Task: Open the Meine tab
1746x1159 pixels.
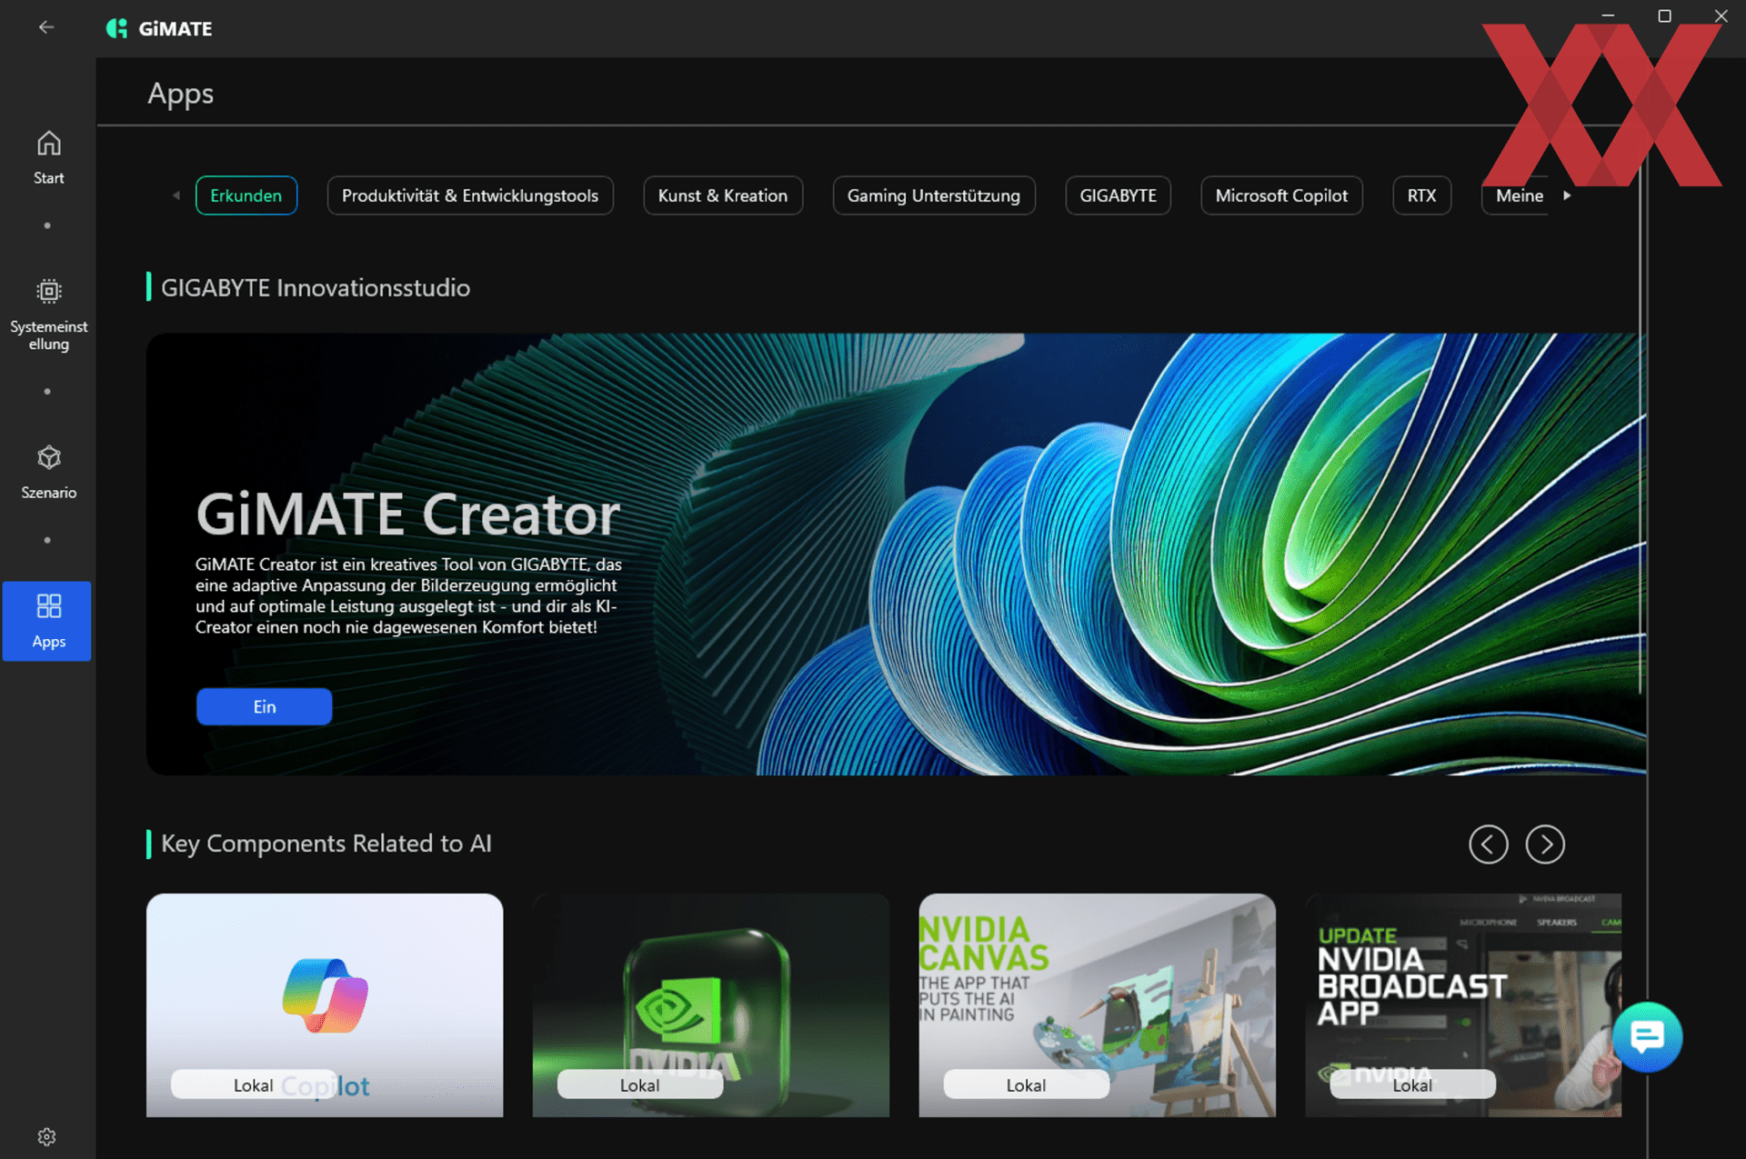Action: pyautogui.click(x=1517, y=195)
